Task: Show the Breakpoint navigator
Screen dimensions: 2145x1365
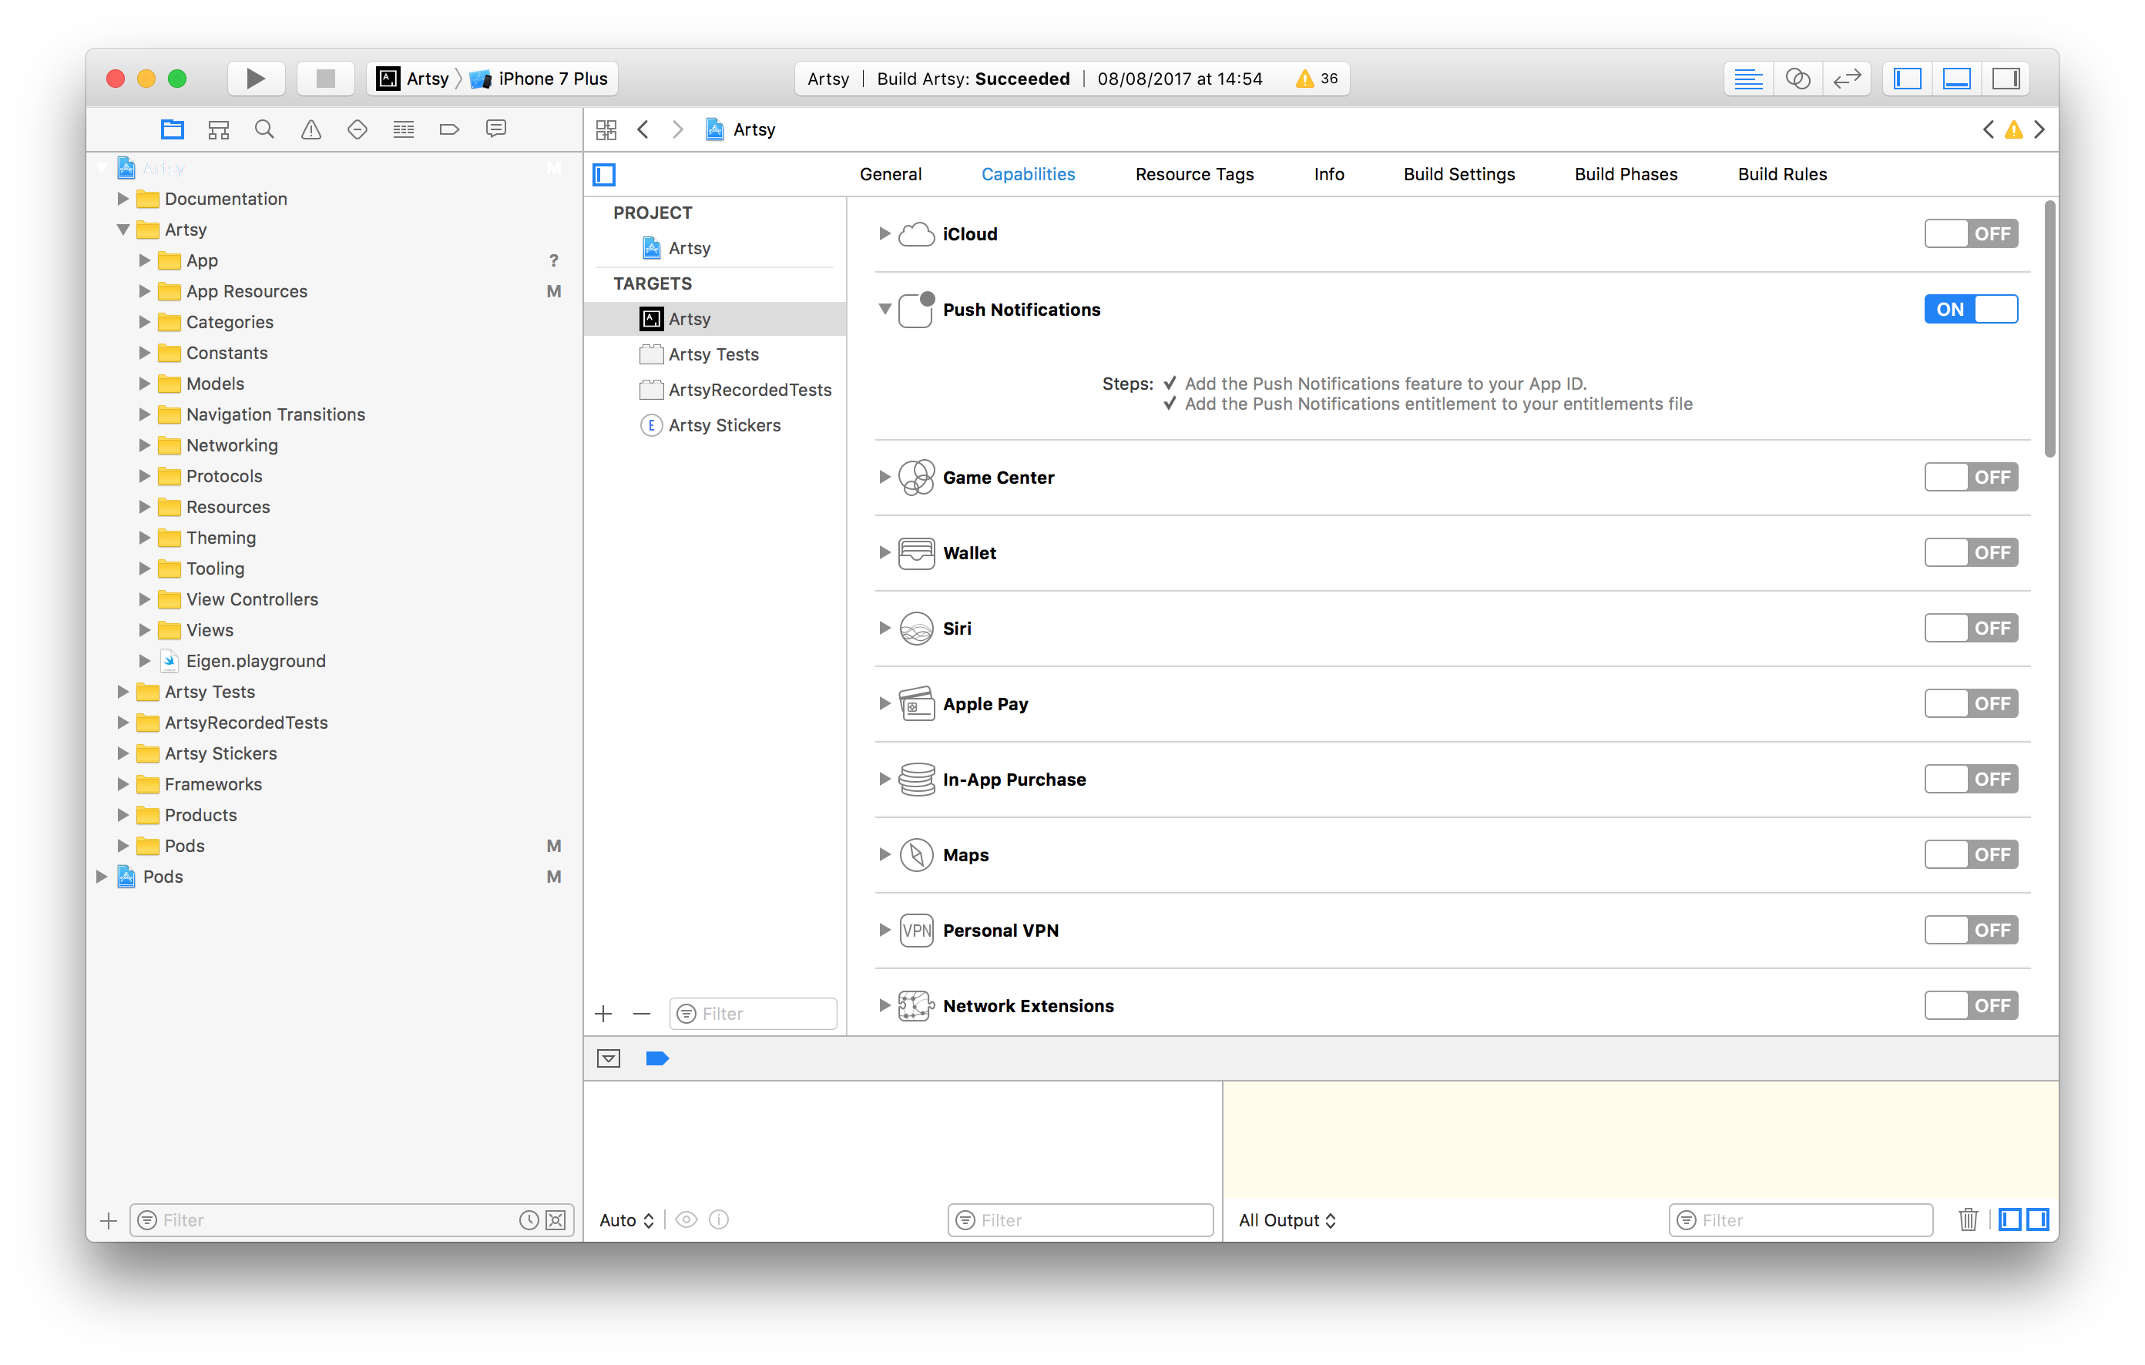Action: click(x=449, y=130)
